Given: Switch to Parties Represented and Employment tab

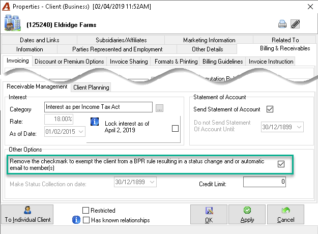Looking at the screenshot, I should (x=117, y=49).
